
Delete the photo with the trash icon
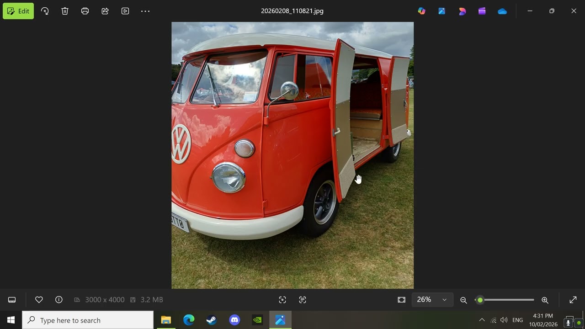(65, 11)
